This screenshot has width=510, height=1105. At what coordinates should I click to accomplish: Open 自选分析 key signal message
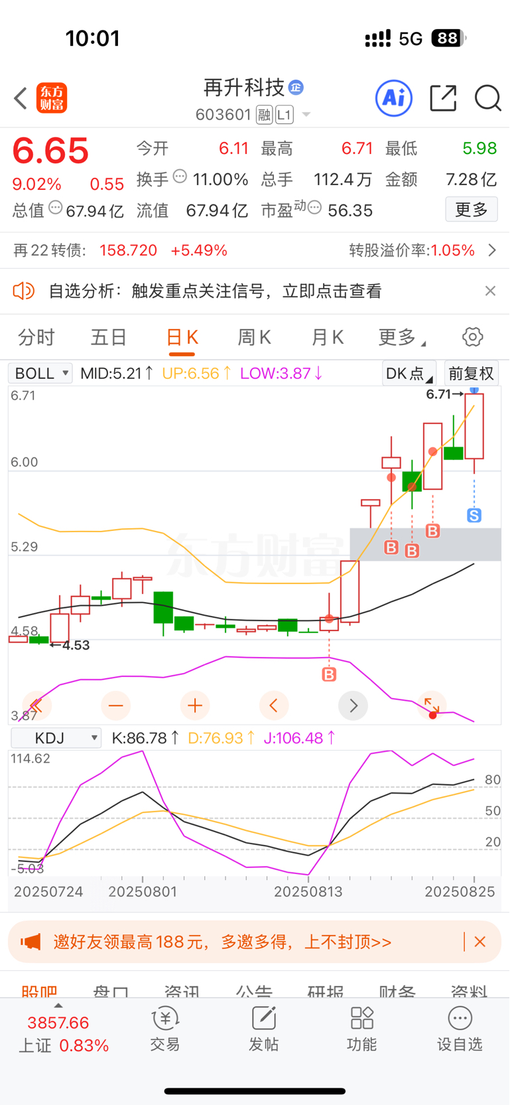(216, 291)
